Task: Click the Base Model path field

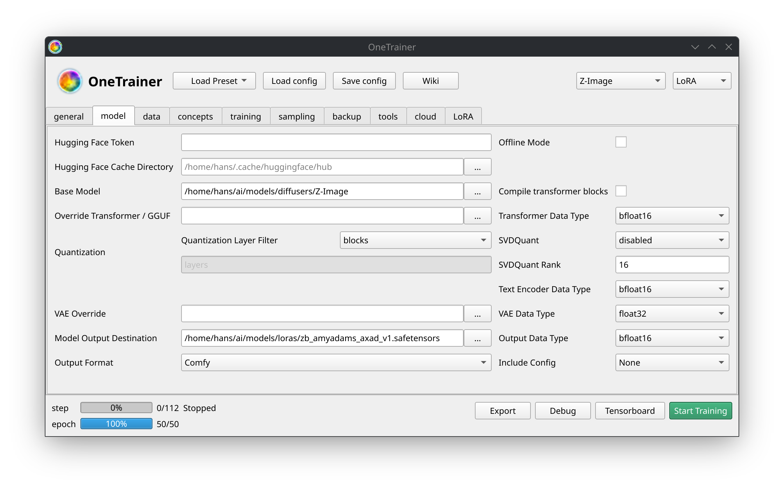Action: [322, 191]
